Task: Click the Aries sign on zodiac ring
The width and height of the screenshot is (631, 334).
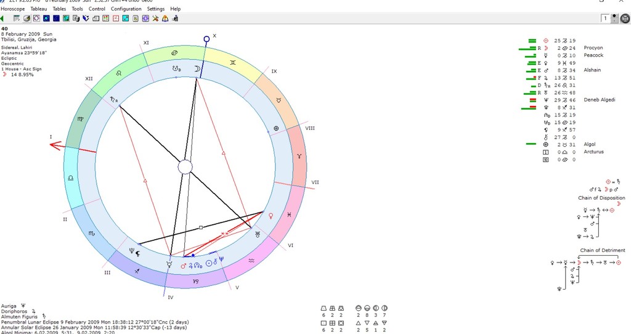Action: tap(299, 156)
